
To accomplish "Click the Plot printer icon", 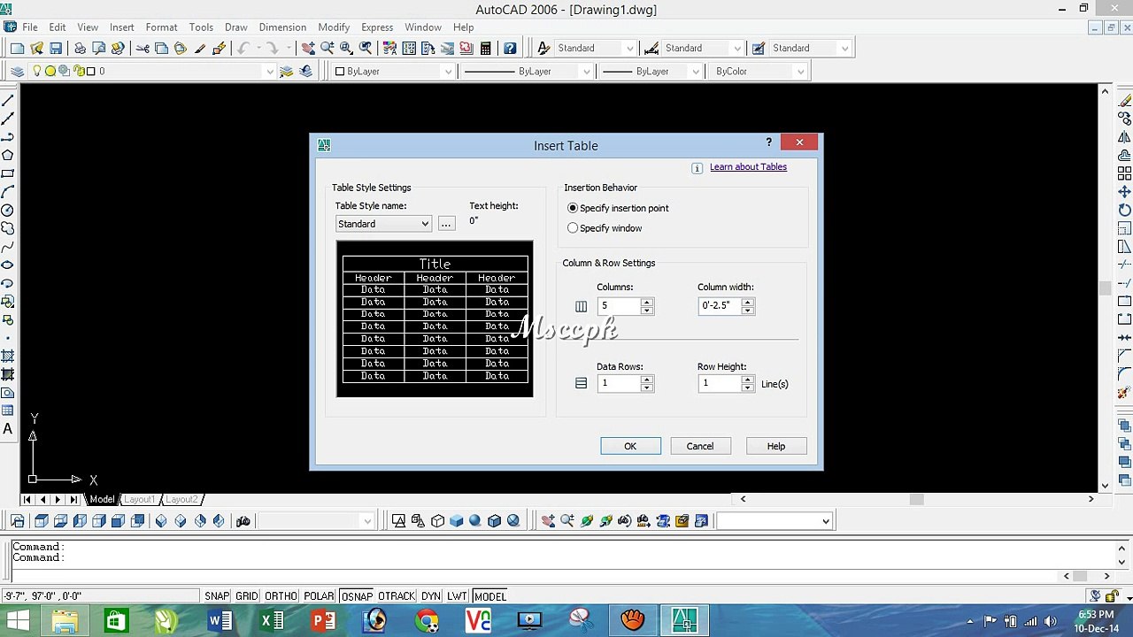I will point(80,49).
